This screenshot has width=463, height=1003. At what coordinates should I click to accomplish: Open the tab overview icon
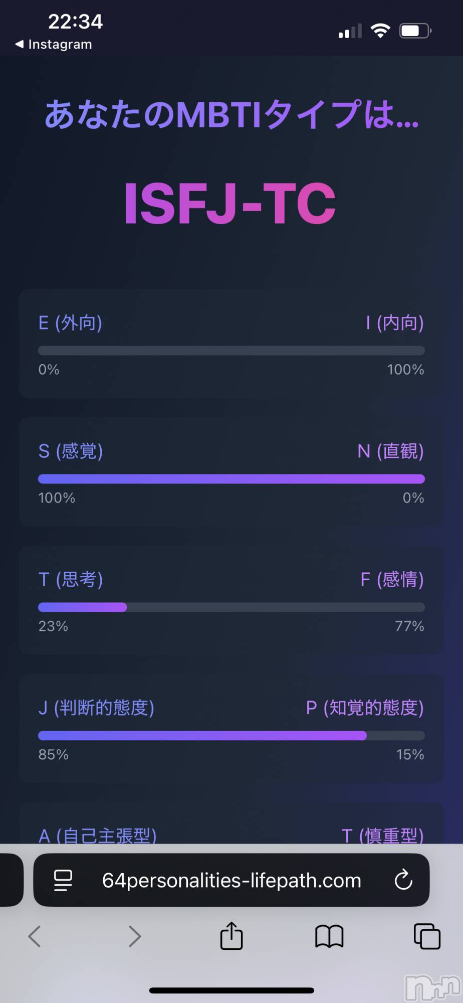(426, 936)
